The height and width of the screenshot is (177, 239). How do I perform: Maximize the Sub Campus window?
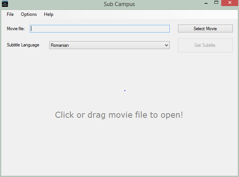click(x=216, y=3)
